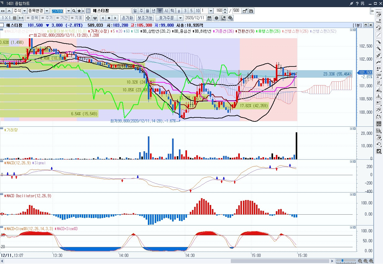Click the rightmost zoom magnifier at bottom right

pos(371,261)
